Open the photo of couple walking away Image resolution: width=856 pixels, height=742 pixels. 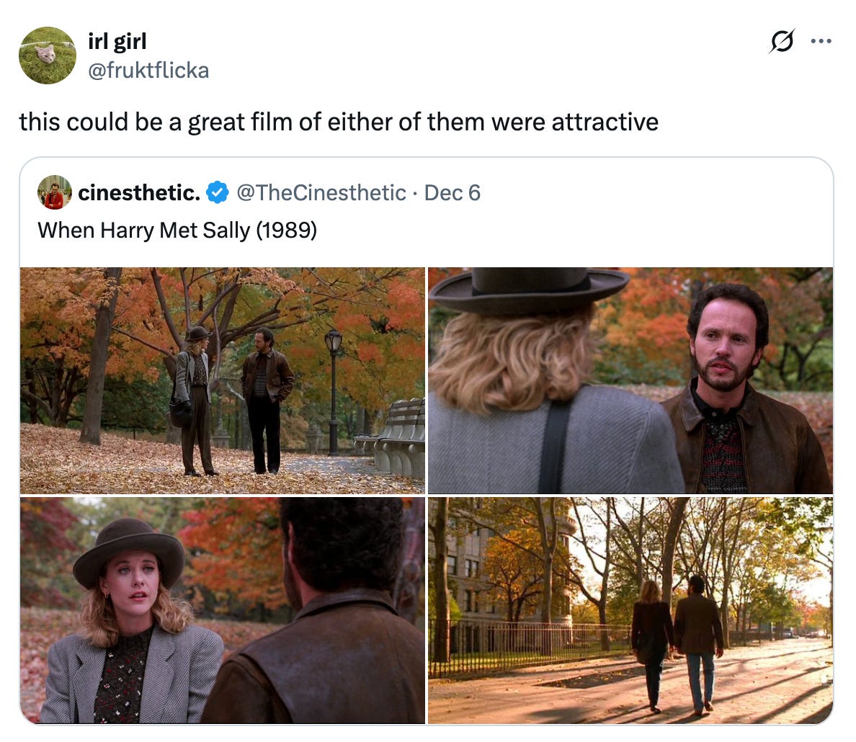[x=630, y=610]
